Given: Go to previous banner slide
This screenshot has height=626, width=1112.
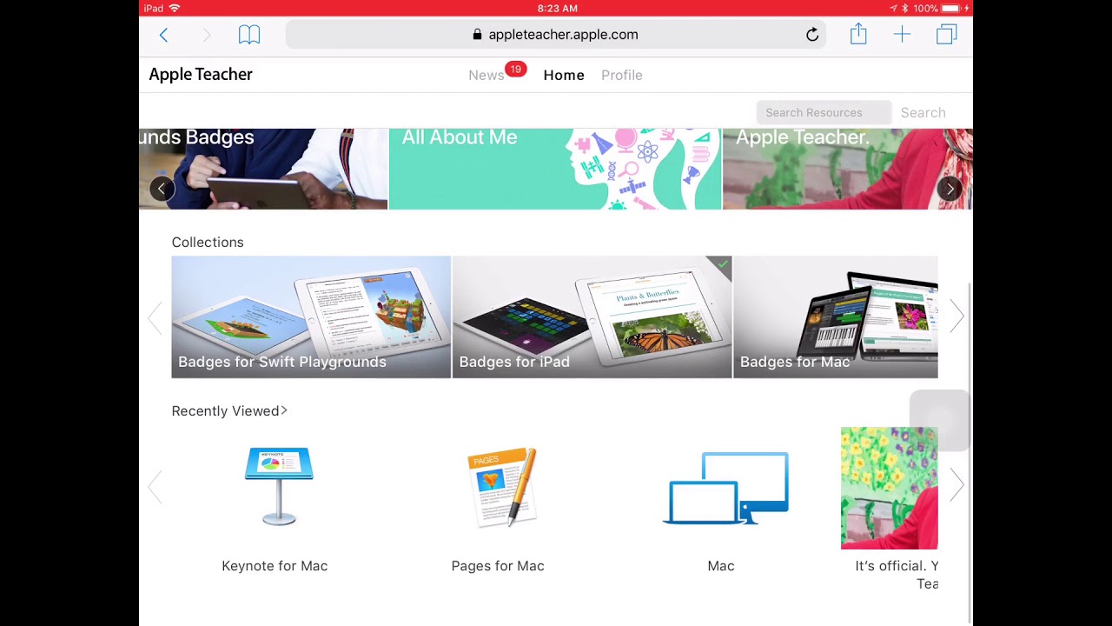Looking at the screenshot, I should (162, 189).
